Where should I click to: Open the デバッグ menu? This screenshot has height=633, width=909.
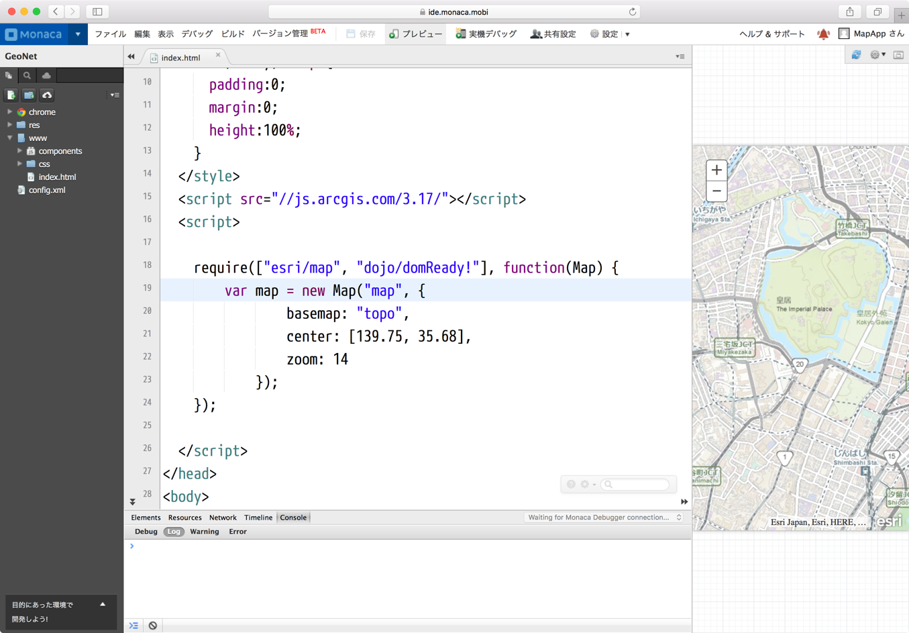[197, 34]
